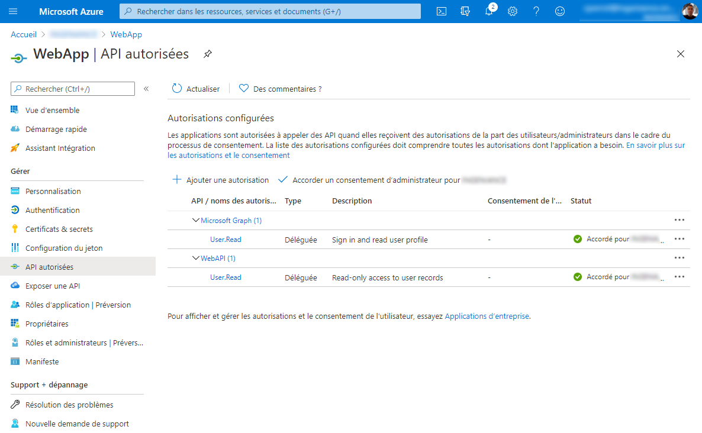Launch Cloud Shell from the top bar
The image size is (702, 433).
click(442, 12)
